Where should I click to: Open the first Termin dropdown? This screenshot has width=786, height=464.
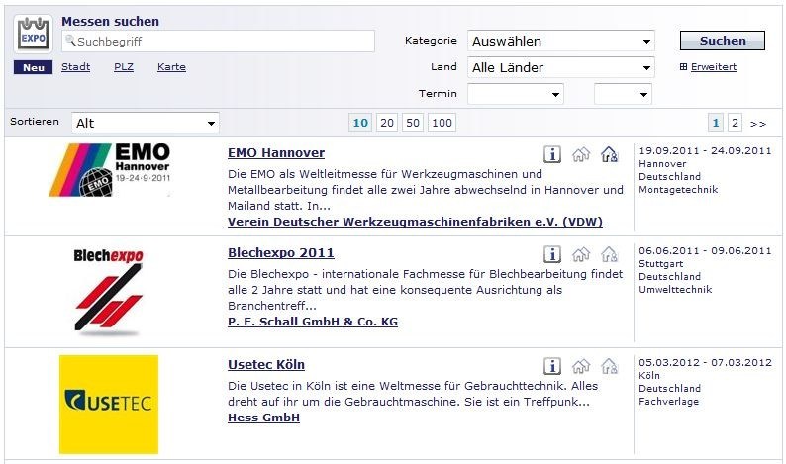tap(516, 94)
